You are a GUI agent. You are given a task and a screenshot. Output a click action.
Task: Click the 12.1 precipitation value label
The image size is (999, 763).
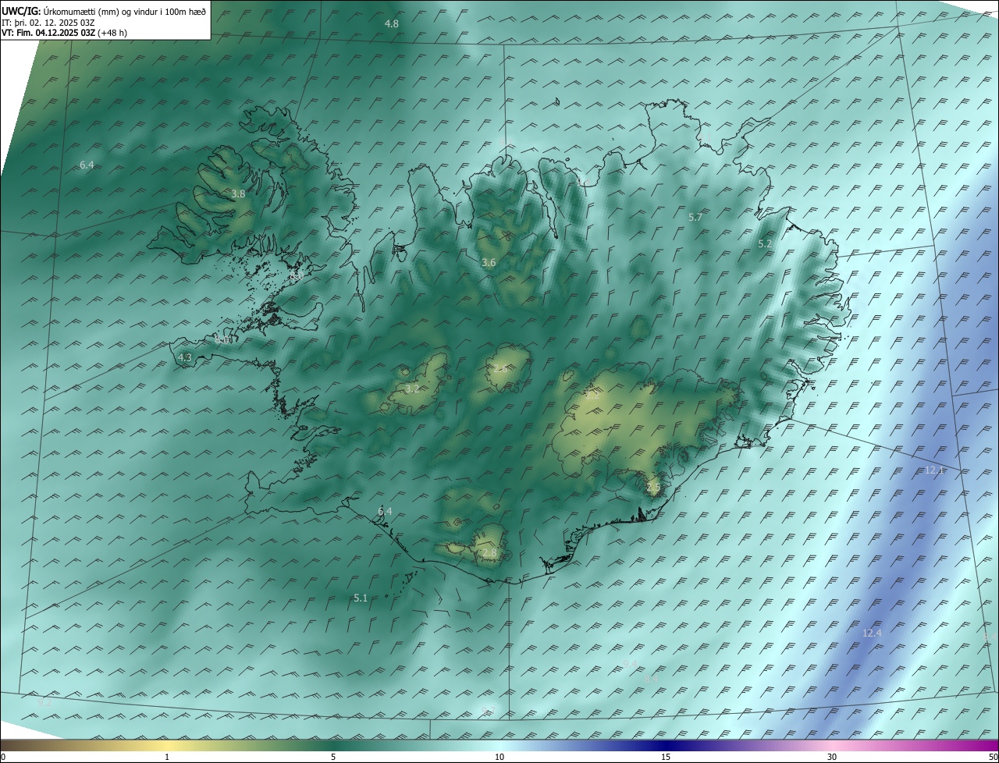tap(934, 470)
